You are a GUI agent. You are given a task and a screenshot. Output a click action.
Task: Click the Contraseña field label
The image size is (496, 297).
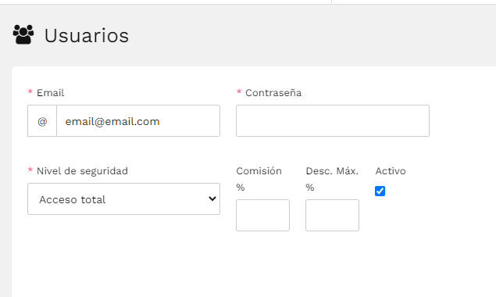[x=273, y=93]
